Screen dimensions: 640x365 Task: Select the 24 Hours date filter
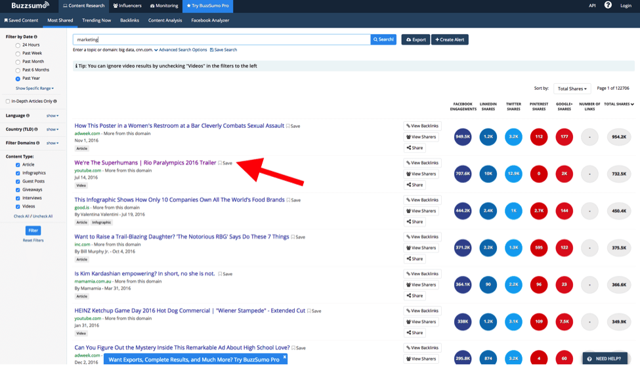18,45
